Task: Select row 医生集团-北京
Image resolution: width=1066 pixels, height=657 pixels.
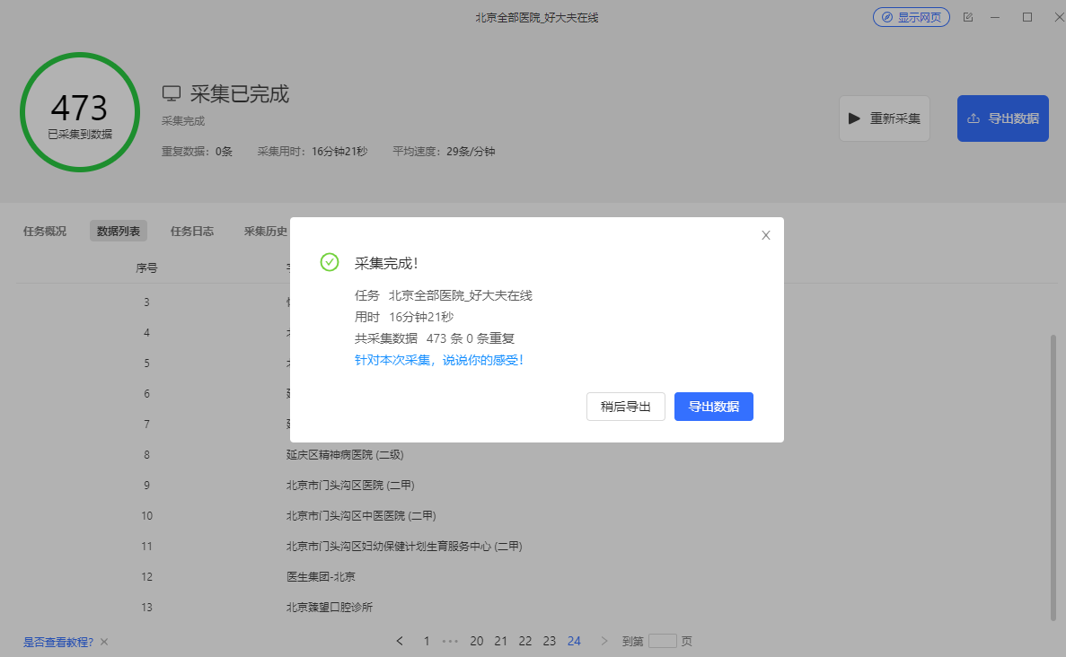Action: (x=321, y=577)
